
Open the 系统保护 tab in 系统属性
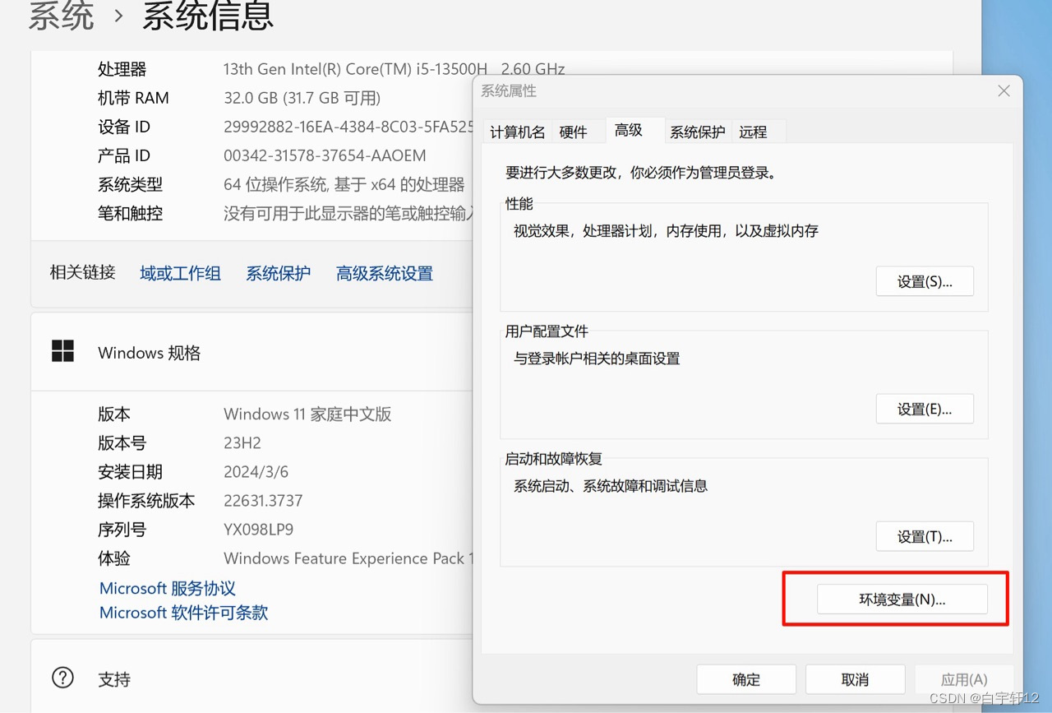point(697,132)
